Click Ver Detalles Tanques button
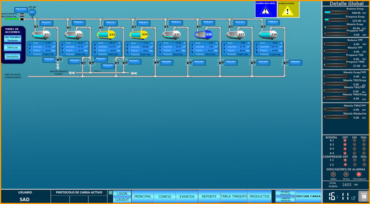The image size is (370, 204). (x=13, y=39)
